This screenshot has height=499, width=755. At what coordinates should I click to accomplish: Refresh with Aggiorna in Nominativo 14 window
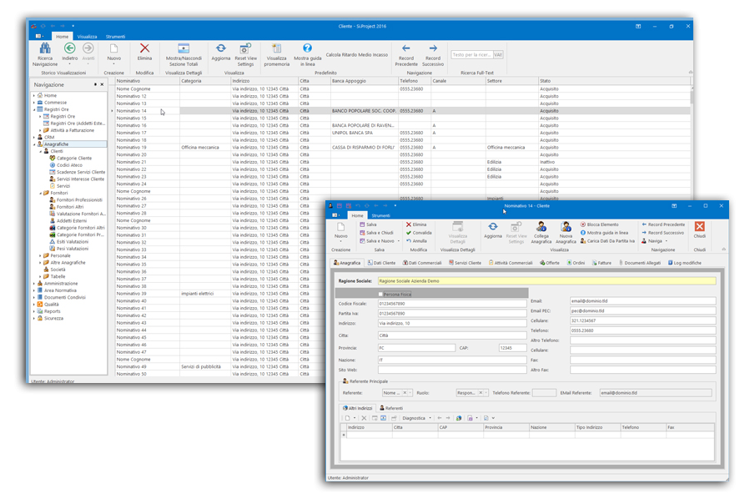pyautogui.click(x=492, y=229)
